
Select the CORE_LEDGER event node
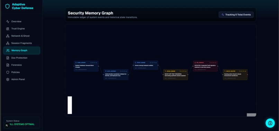pos(86,66)
